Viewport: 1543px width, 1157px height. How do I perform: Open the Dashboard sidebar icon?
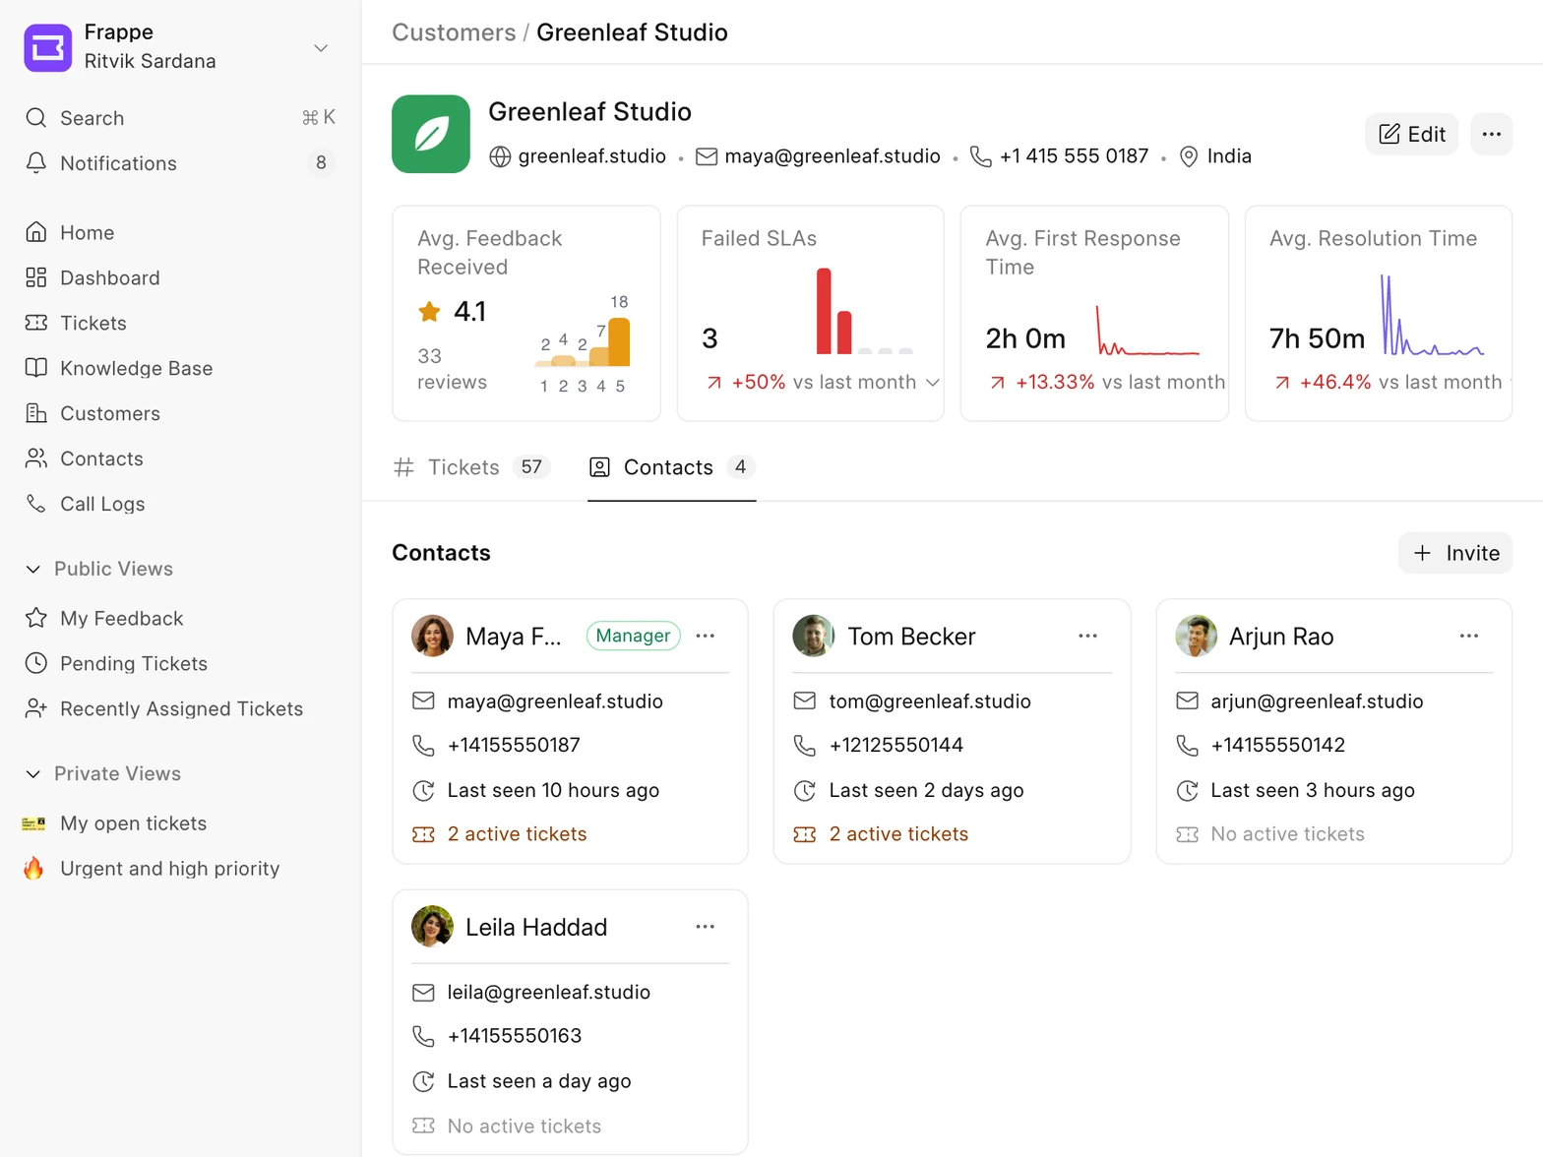(36, 277)
